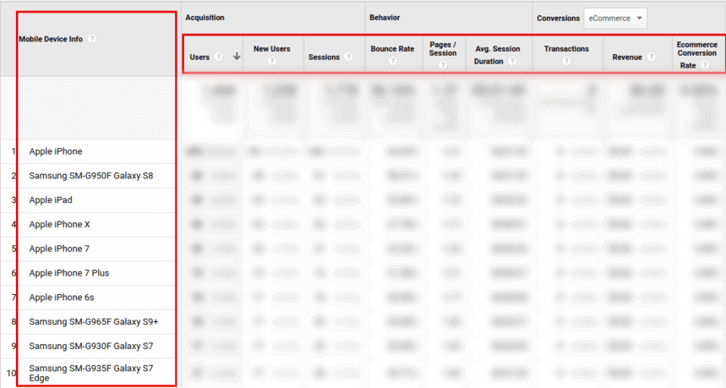This screenshot has height=388, width=726.
Task: Sort by Bounce Rate column header
Action: pyautogui.click(x=393, y=49)
